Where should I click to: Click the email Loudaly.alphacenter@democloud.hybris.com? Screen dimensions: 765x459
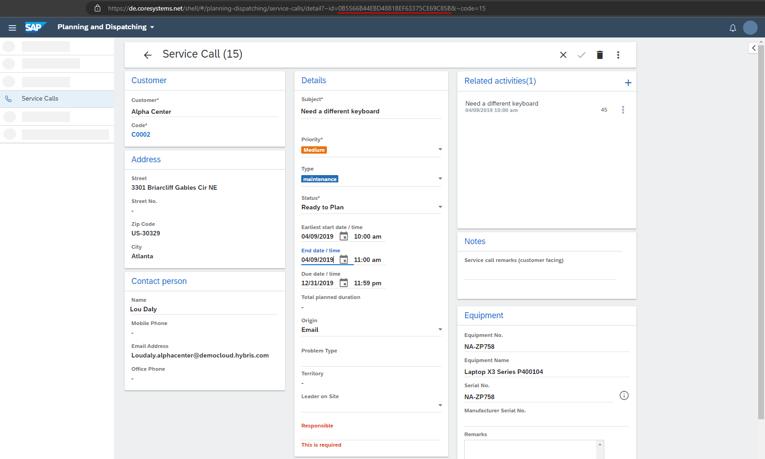(x=200, y=356)
